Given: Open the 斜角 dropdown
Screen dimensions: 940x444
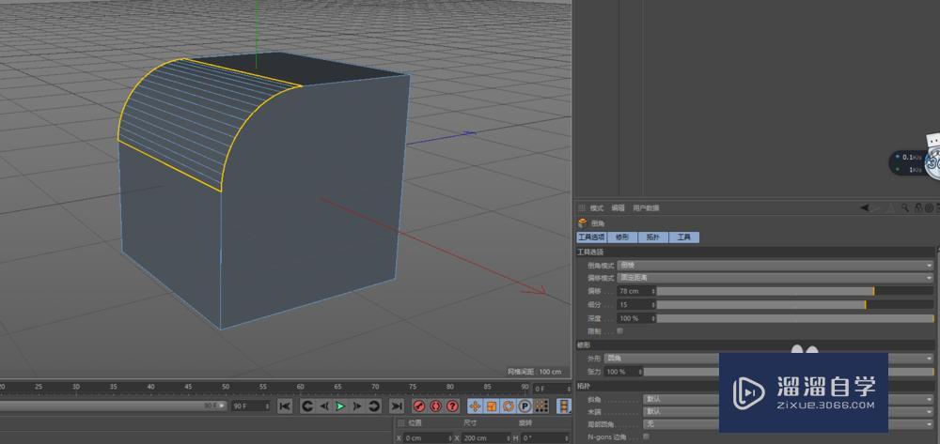Looking at the screenshot, I should (x=789, y=399).
